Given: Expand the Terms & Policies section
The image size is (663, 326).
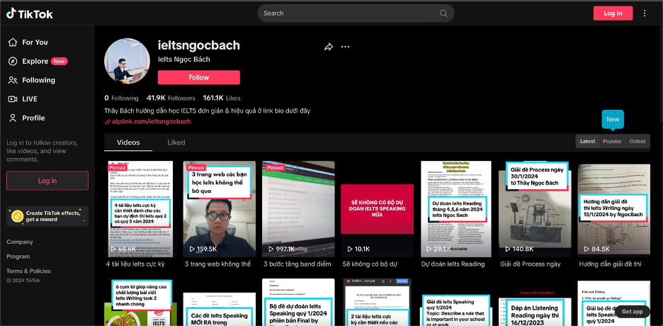Looking at the screenshot, I should [28, 271].
